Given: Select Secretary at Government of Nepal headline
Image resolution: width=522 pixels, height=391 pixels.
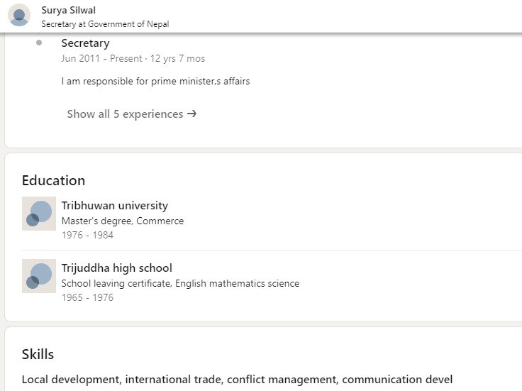Looking at the screenshot, I should [x=105, y=24].
